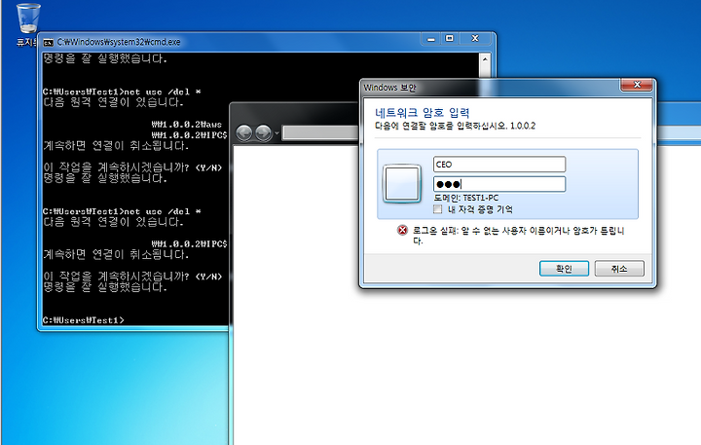Click the 취소 button

click(x=619, y=269)
